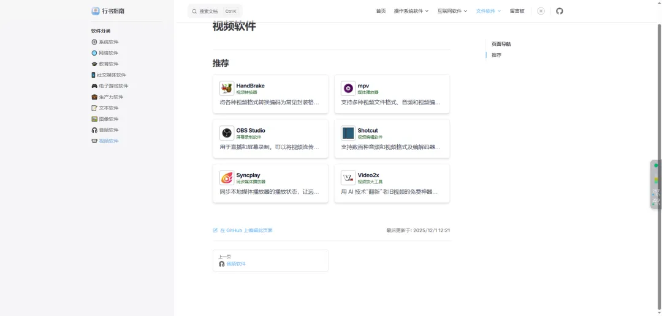Click the OBS Studio app icon
The width and height of the screenshot is (662, 316).
point(227,133)
